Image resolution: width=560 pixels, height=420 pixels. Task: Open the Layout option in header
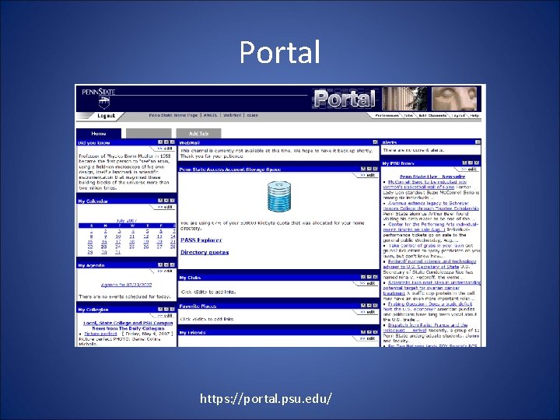pyautogui.click(x=458, y=116)
